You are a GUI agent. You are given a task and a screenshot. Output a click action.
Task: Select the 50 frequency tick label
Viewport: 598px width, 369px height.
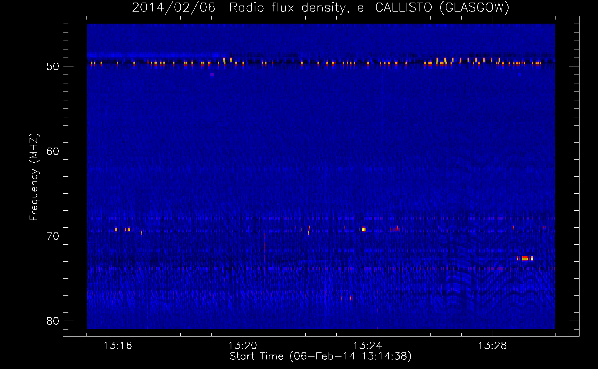pos(53,66)
